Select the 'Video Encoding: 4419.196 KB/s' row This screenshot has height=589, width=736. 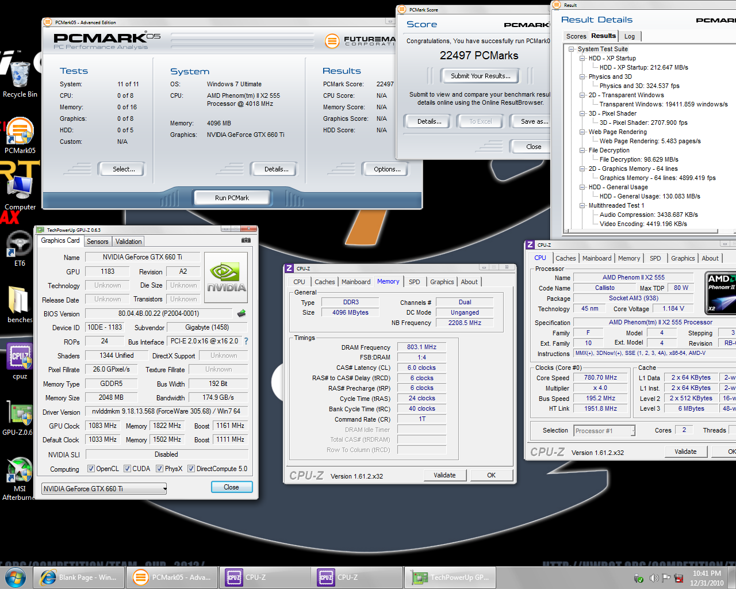[x=643, y=224]
